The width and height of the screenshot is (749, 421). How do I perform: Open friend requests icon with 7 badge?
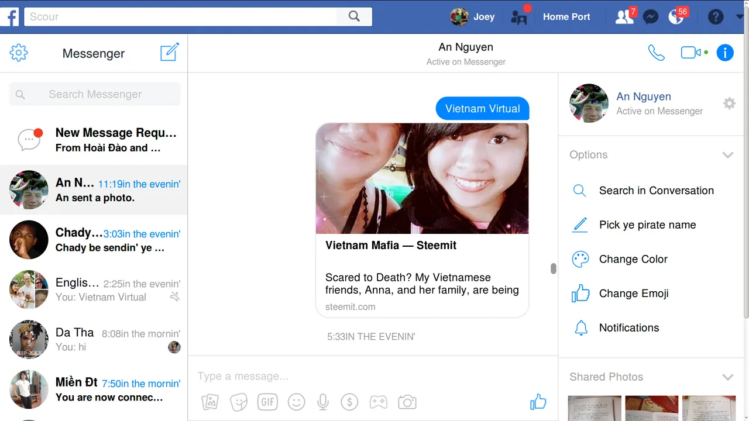[x=625, y=16]
